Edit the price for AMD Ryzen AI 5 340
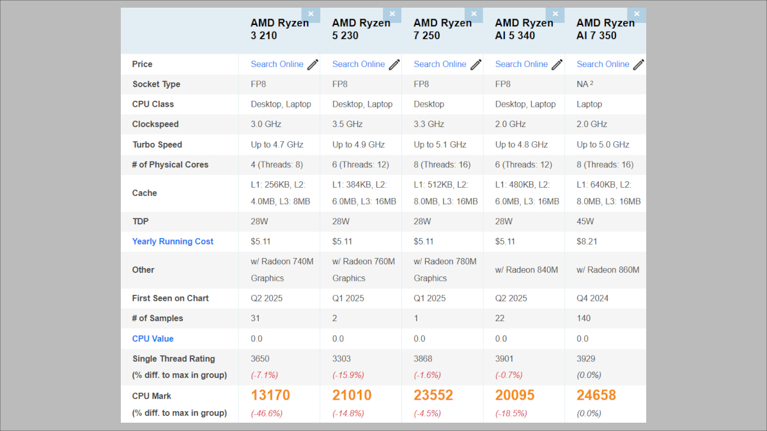Viewport: 767px width, 431px height. (557, 64)
